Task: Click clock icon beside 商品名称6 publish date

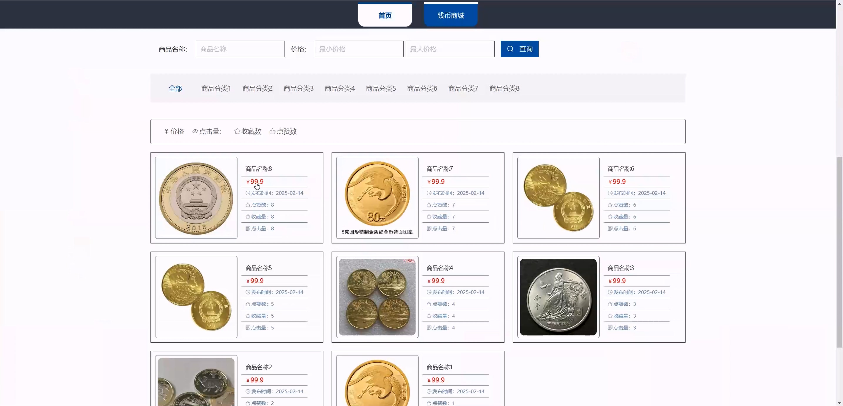Action: pyautogui.click(x=610, y=193)
